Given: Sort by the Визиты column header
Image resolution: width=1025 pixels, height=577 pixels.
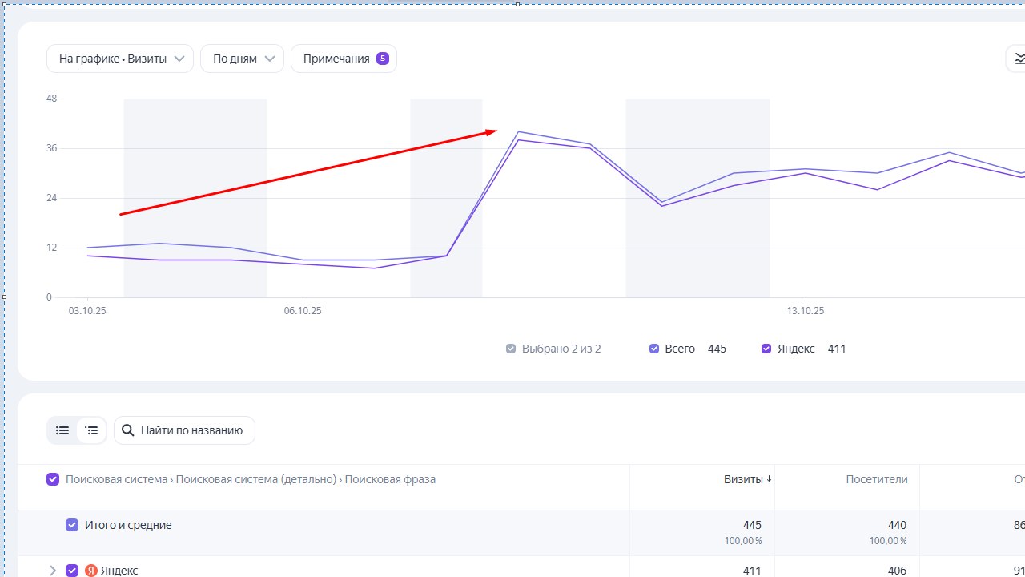Looking at the screenshot, I should click(x=743, y=479).
